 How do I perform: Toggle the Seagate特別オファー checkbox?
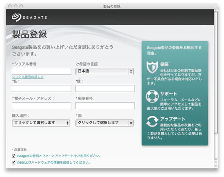click(14, 156)
